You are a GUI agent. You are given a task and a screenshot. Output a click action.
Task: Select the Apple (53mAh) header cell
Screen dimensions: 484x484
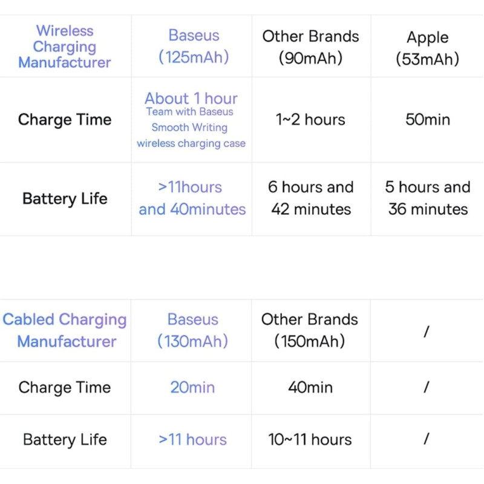(x=428, y=48)
